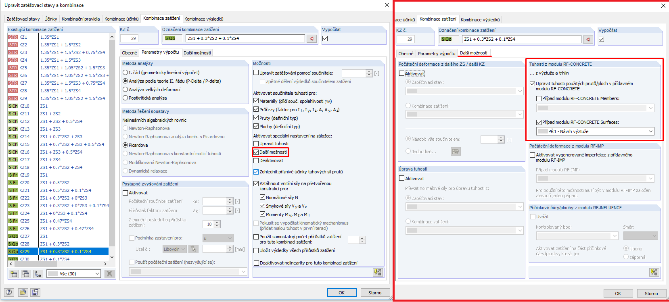The image size is (669, 302).
Task: Click stepper beside Zjemnění posledního přírůstku value 10
Action: tap(217, 224)
